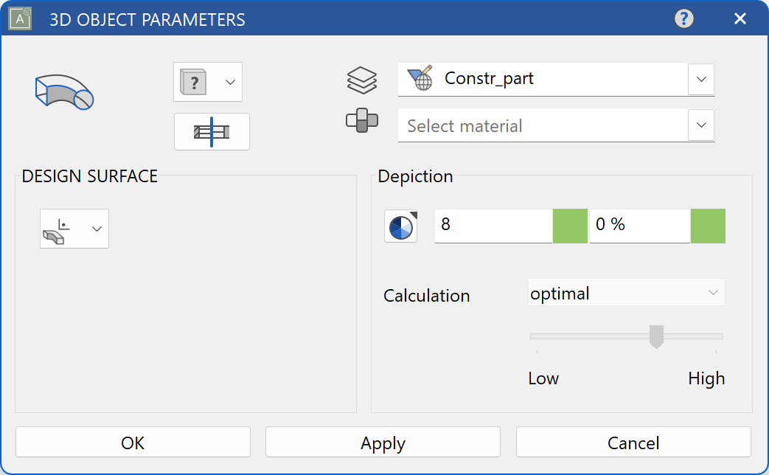Click the section cut plane button
Viewport: 769px width, 475px height.
(212, 131)
